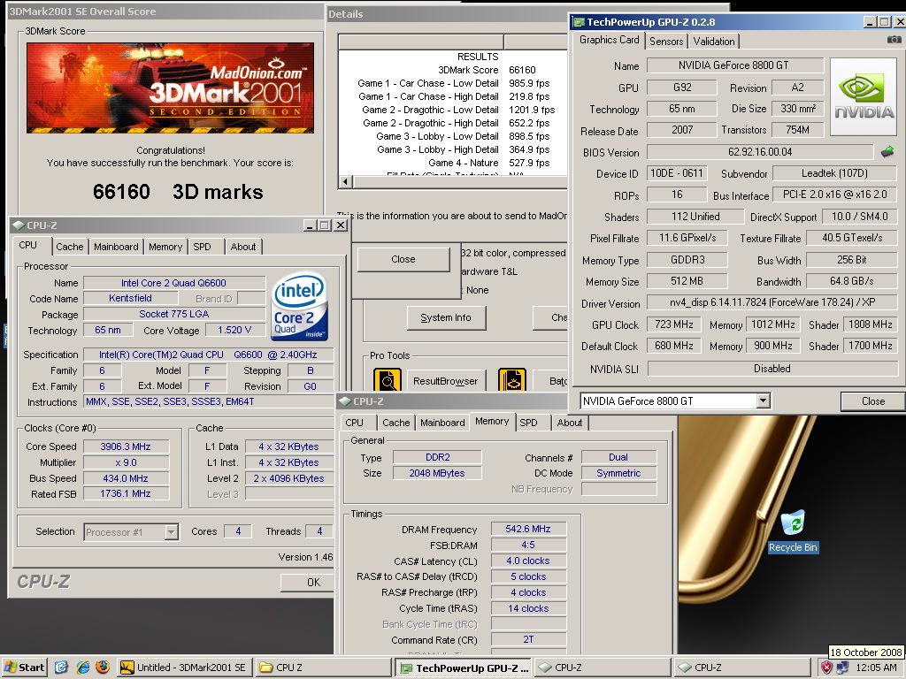Image resolution: width=906 pixels, height=679 pixels.
Task: Click the first quick launch icon beside Start
Action: [62, 667]
